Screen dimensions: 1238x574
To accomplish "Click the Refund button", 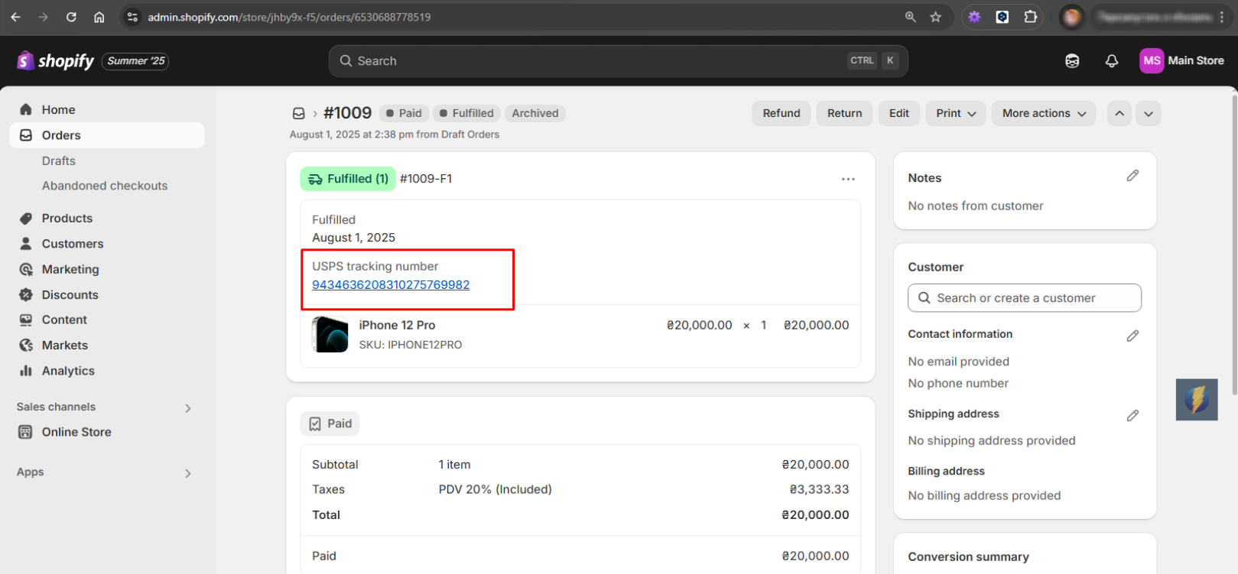I will (x=781, y=113).
